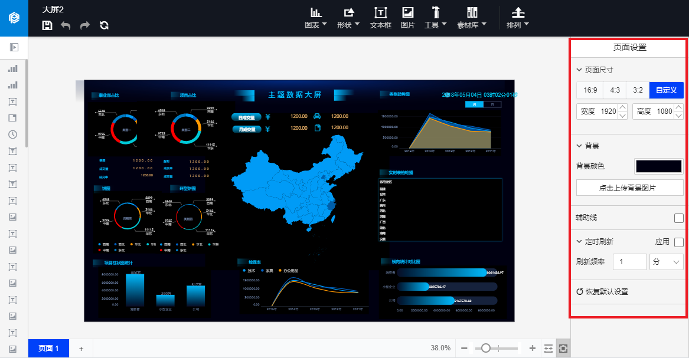Screen dimensions: 689x358
Task: Open the refresh unit dropdown showing 分
Action: (666, 262)
